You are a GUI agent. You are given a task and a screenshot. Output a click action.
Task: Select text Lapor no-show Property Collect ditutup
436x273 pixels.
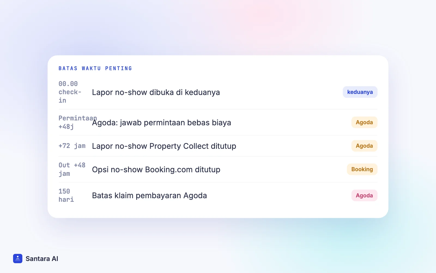[x=164, y=146]
